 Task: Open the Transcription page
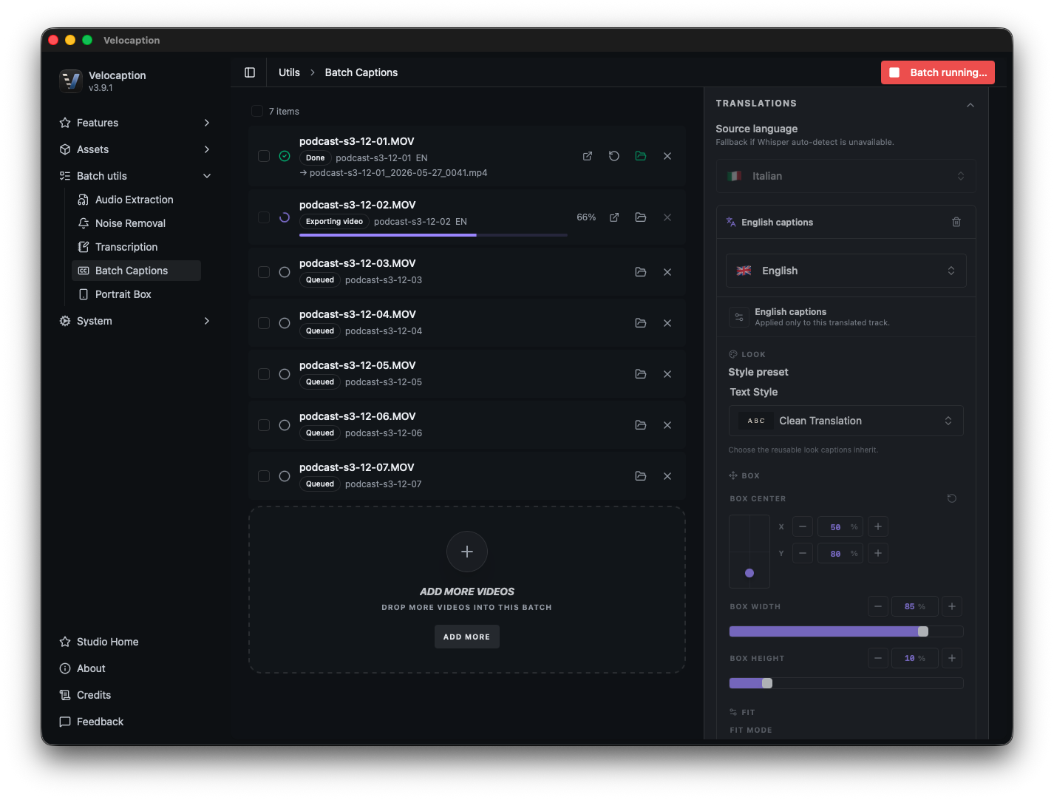136,247
